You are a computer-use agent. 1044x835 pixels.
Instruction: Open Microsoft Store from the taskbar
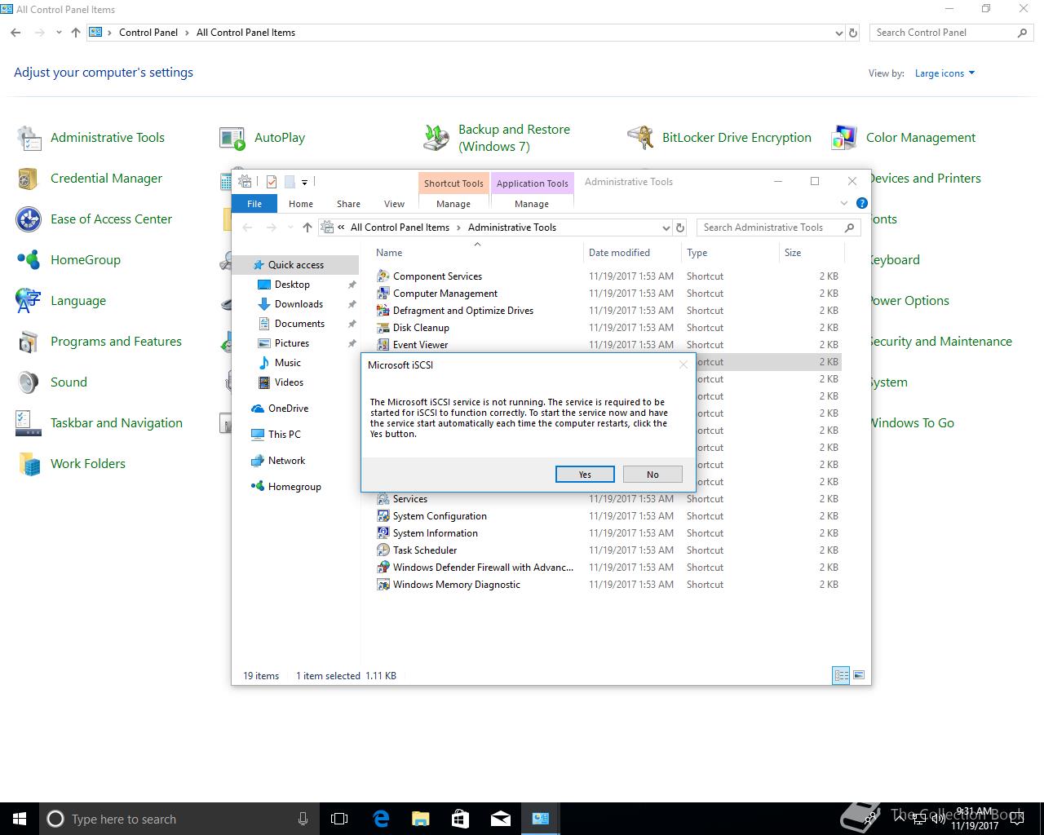pos(461,819)
